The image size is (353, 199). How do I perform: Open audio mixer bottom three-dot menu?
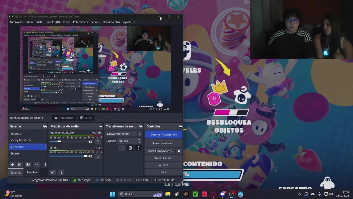click(x=61, y=172)
